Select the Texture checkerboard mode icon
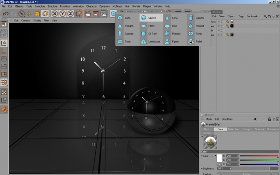 click(4, 92)
